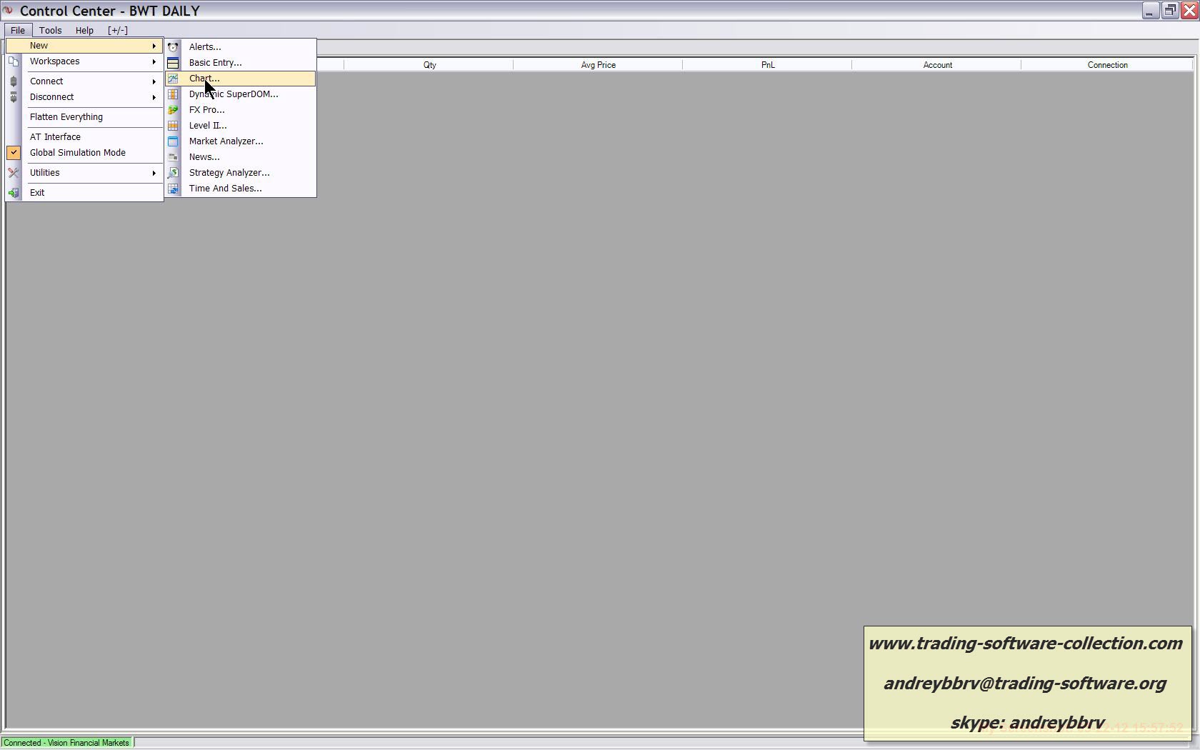
Task: Click the Strategy Analyzer icon
Action: pyautogui.click(x=173, y=173)
